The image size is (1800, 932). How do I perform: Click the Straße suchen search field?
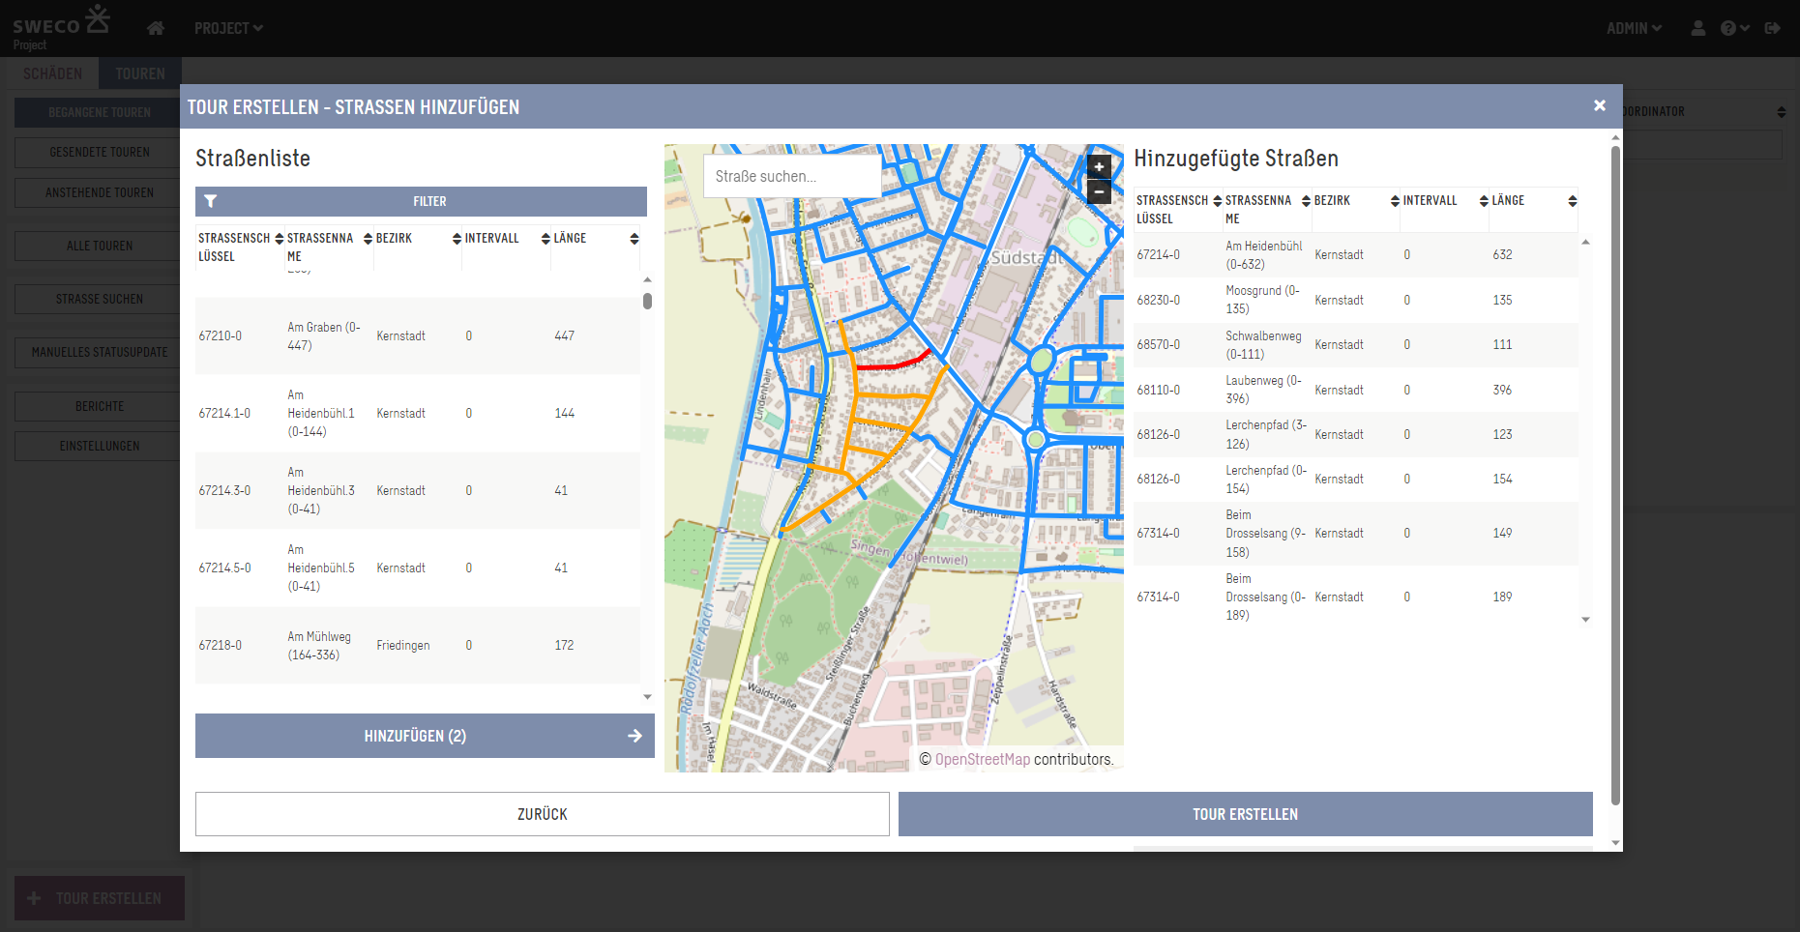791,176
